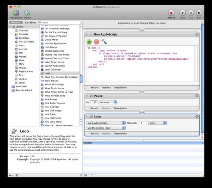Image resolution: width=212 pixels, height=188 pixels.
Task: Click the Step workflow button
Action: click(183, 13)
